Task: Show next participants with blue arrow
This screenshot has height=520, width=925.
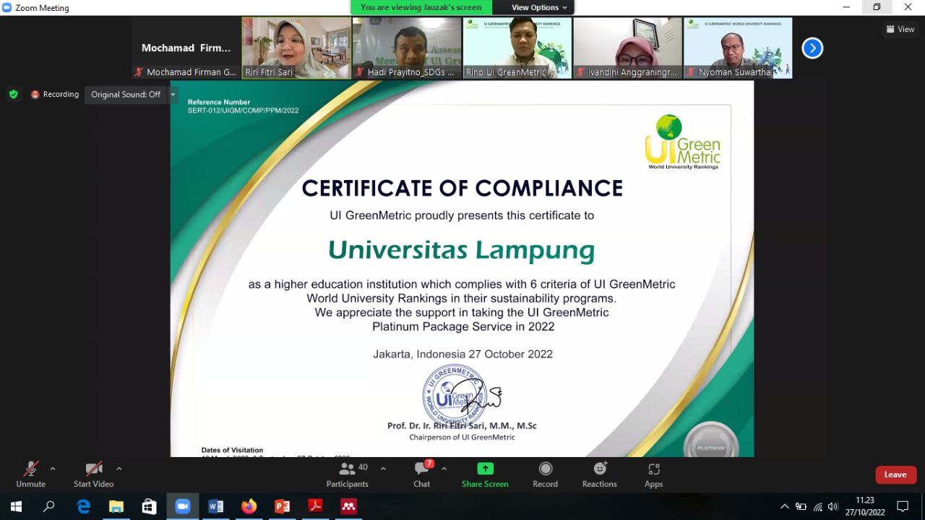Action: click(812, 48)
